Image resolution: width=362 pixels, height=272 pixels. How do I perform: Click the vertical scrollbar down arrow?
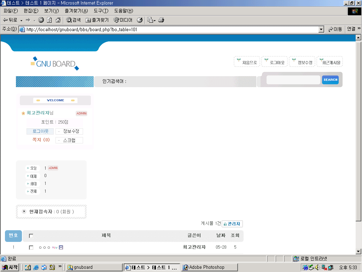point(358,251)
